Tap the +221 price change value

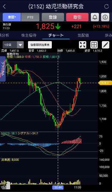pyautogui.click(x=76, y=27)
